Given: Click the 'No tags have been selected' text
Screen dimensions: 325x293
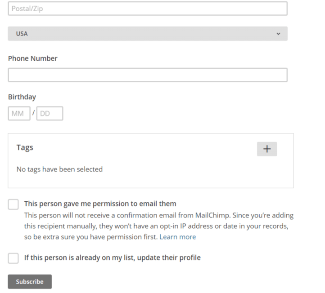Looking at the screenshot, I should coord(59,169).
